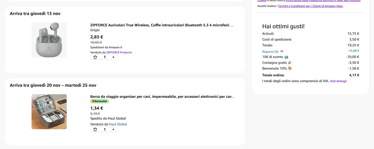Screen dimensions: 374x149
Task: Click the emoji icon beside Benvenuto 10%
Action: (290, 69)
